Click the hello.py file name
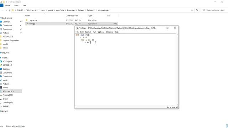Viewport: 228px width, 128px height. coord(32,24)
